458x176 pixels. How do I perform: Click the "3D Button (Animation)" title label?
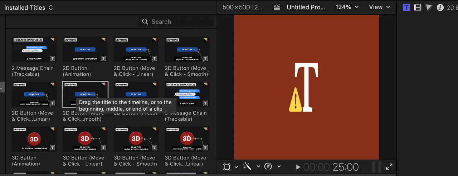(x=26, y=161)
